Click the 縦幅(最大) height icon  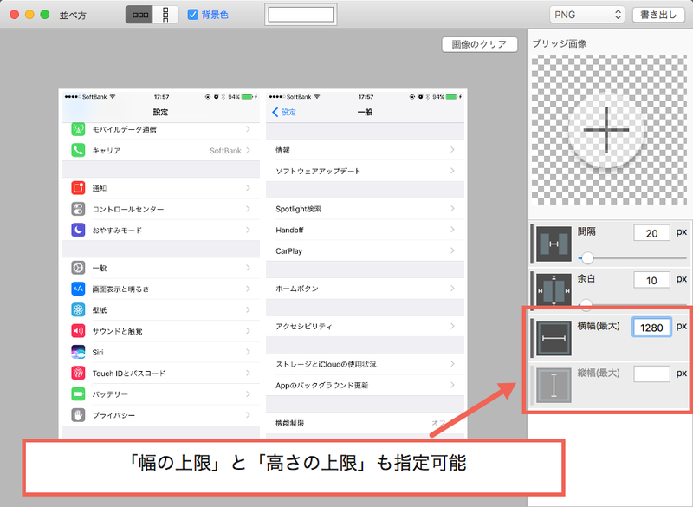pyautogui.click(x=554, y=386)
